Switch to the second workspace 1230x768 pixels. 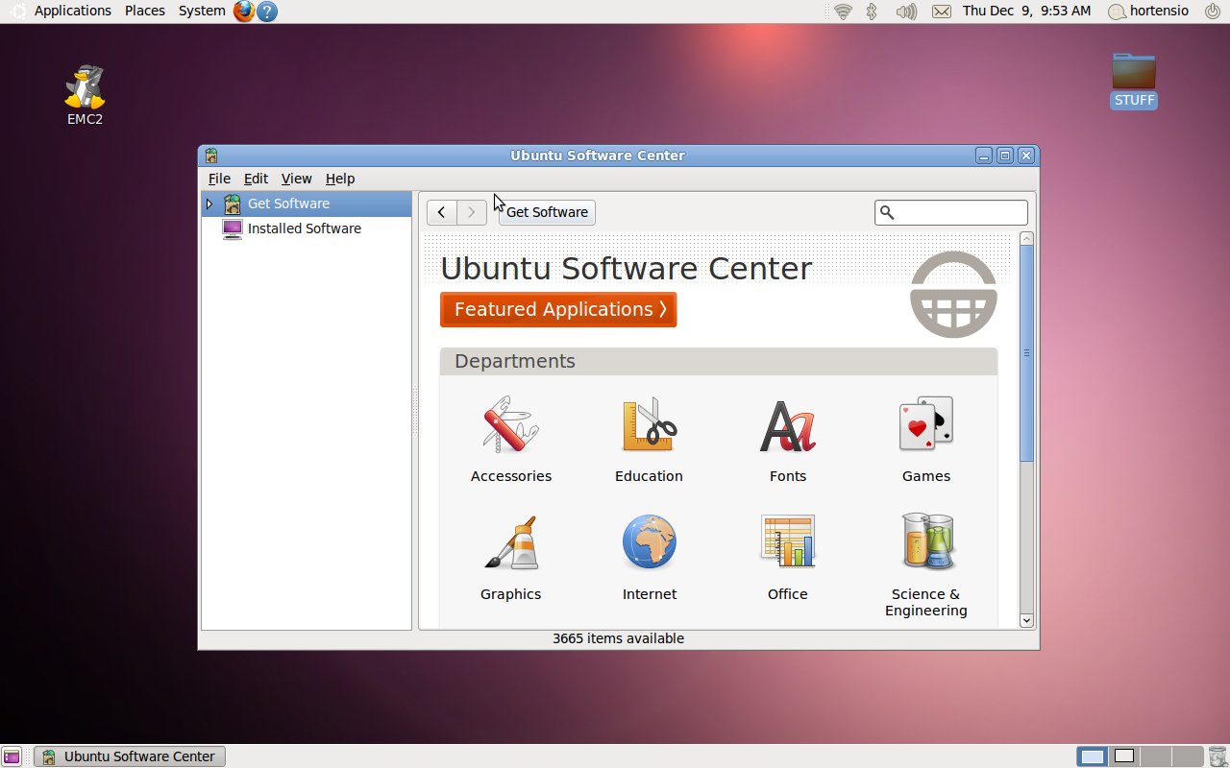click(1122, 756)
